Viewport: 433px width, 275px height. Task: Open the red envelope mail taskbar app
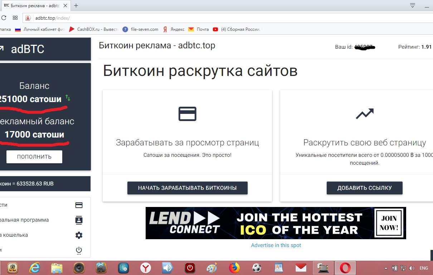click(301, 268)
